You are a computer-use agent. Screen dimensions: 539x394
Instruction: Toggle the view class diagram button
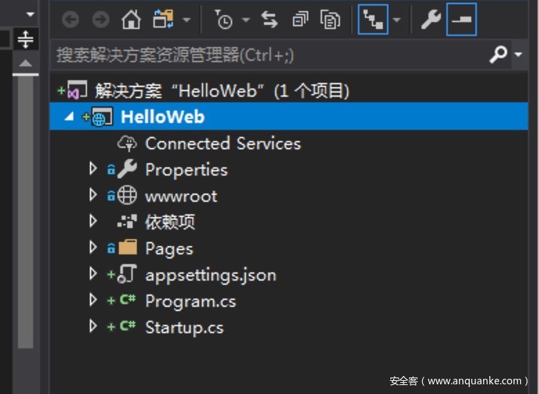click(x=373, y=20)
